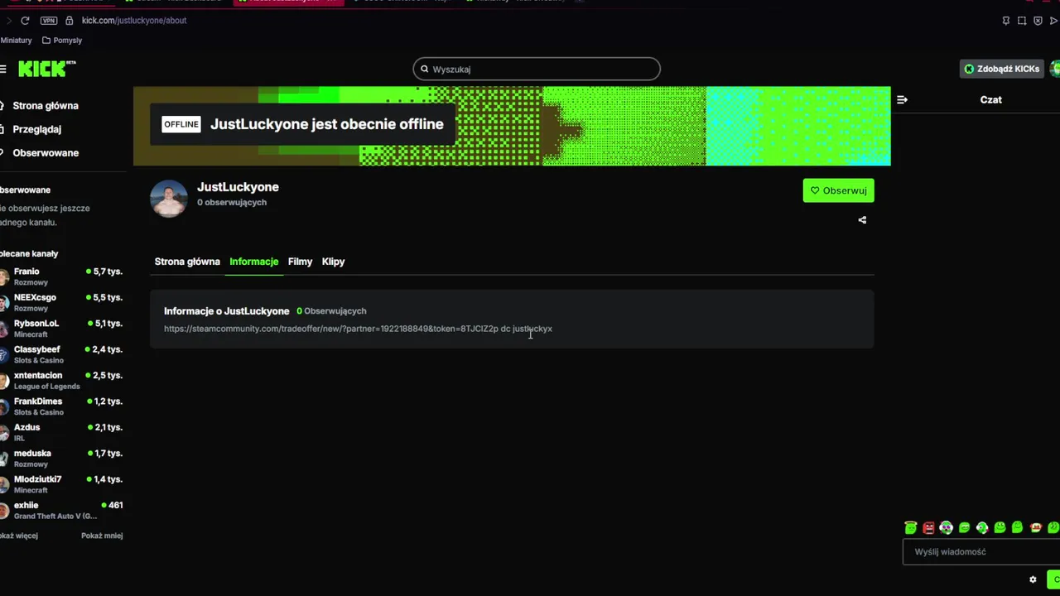Open the RybsonLoL recommended channel
The image size is (1060, 596).
point(62,329)
